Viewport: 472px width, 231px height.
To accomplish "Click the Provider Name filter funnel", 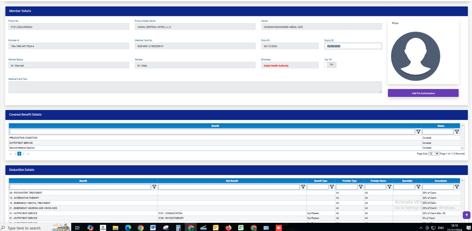I will point(389,187).
